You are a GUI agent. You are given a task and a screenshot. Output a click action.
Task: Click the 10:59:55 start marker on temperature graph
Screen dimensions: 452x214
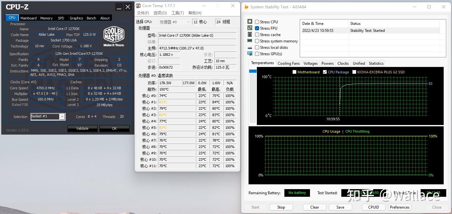click(333, 119)
